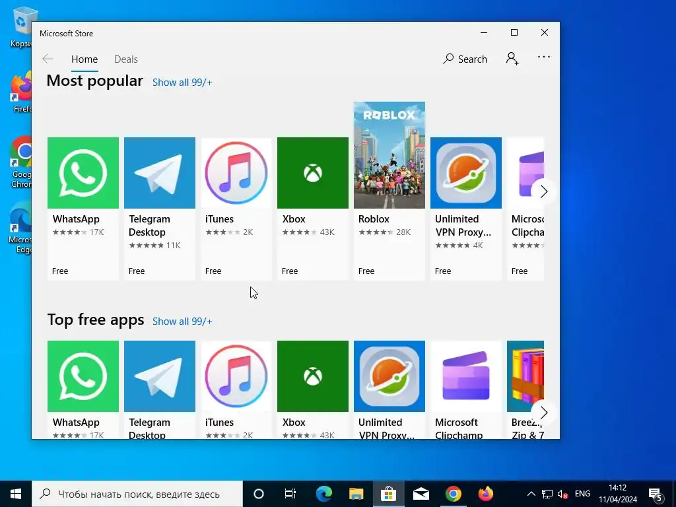Image resolution: width=676 pixels, height=507 pixels.
Task: Show all Top free apps
Action: coord(182,321)
